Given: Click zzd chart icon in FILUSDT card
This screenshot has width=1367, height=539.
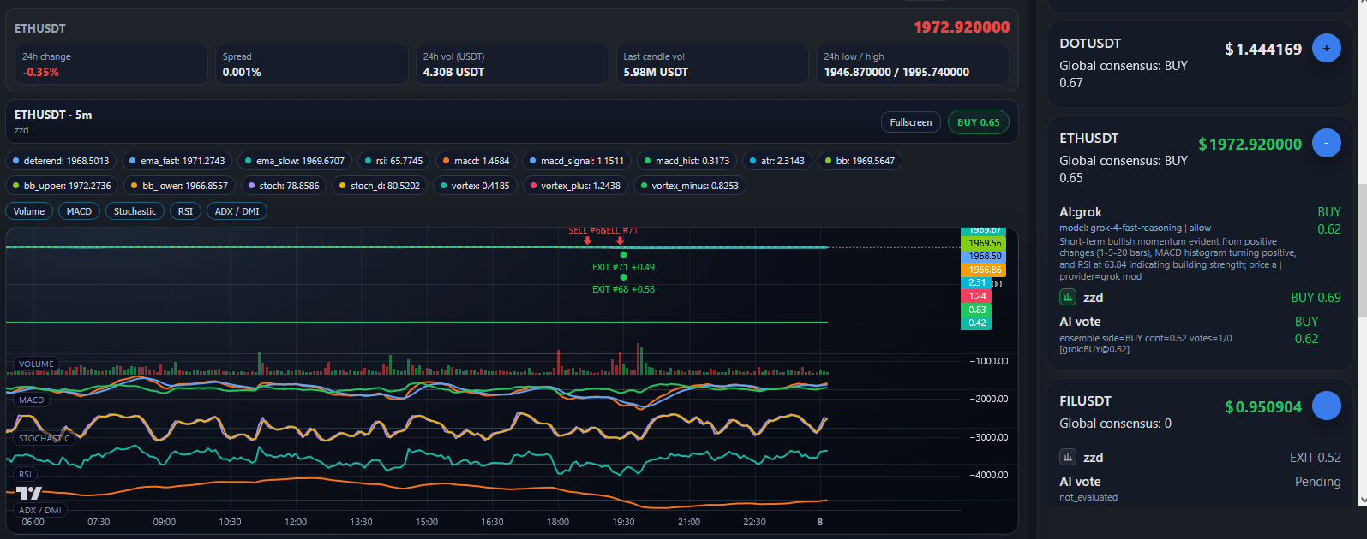Looking at the screenshot, I should tap(1068, 458).
